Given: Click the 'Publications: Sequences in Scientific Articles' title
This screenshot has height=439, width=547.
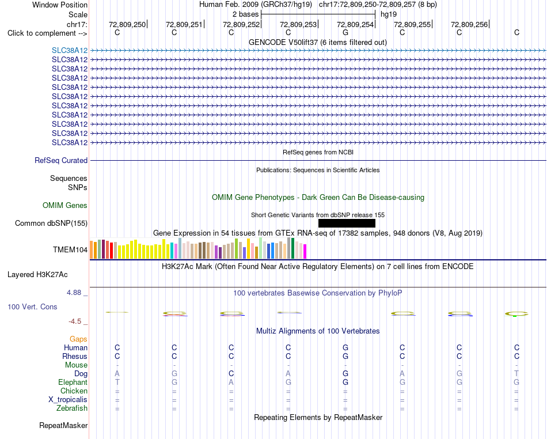Looking at the screenshot, I should 318,170.
